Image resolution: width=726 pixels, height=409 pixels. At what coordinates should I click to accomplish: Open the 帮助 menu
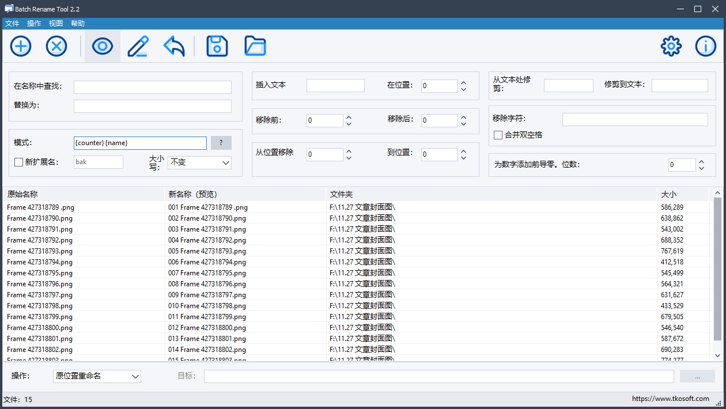coord(78,24)
